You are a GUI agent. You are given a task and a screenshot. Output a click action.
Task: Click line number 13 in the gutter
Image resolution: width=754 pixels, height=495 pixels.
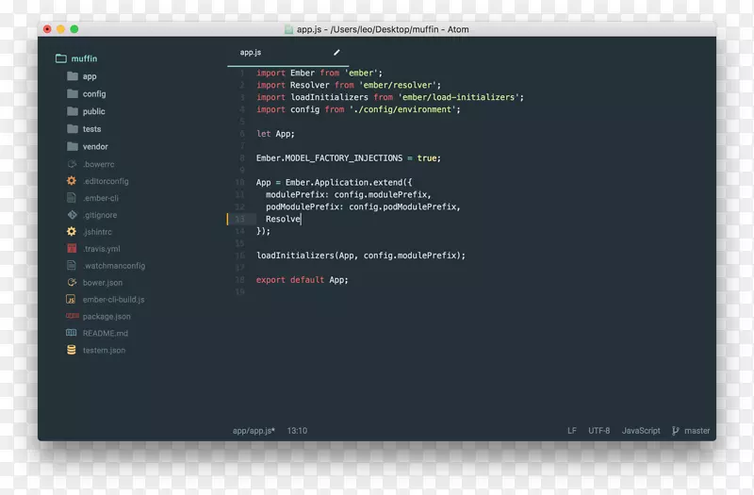coord(239,219)
